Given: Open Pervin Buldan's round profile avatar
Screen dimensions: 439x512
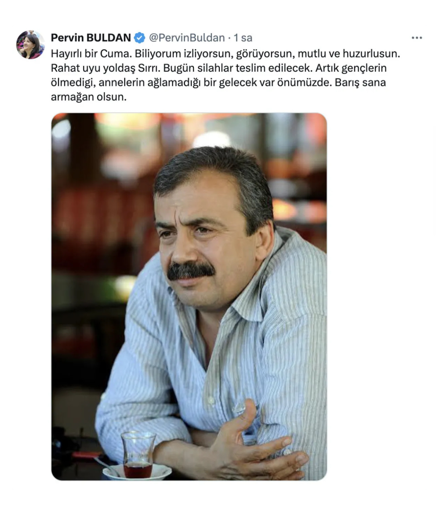Looking at the screenshot, I should (x=30, y=45).
